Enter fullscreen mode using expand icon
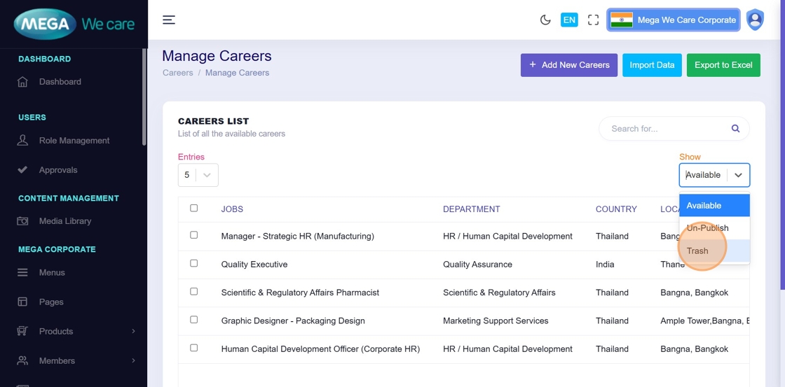Viewport: 785px width, 387px height. 593,20
